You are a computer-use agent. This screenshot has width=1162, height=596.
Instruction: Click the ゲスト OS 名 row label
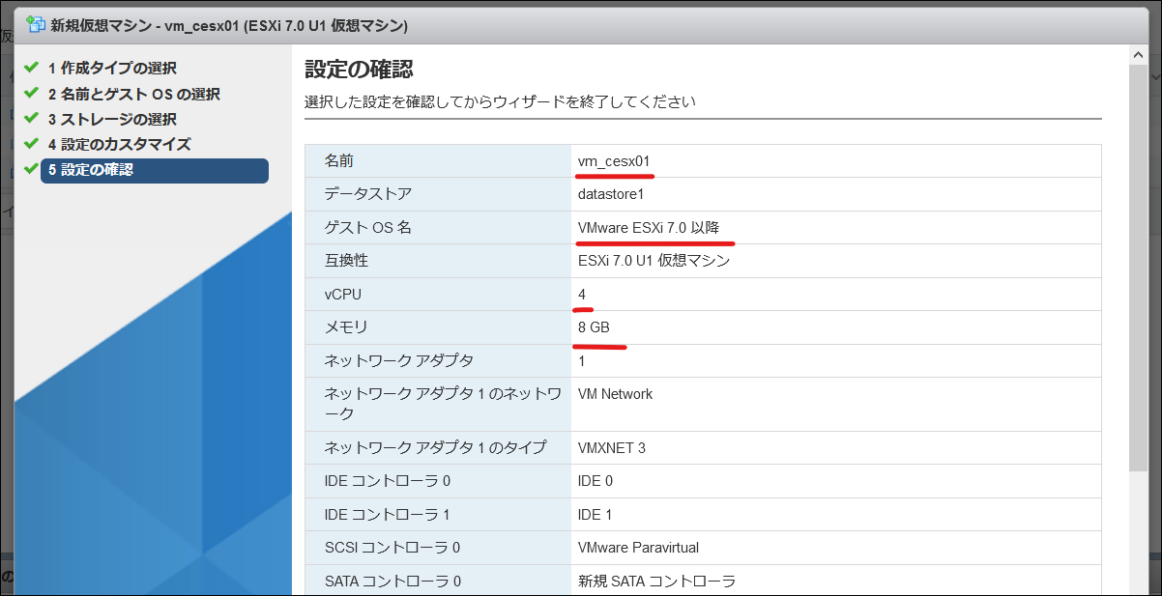pos(368,227)
